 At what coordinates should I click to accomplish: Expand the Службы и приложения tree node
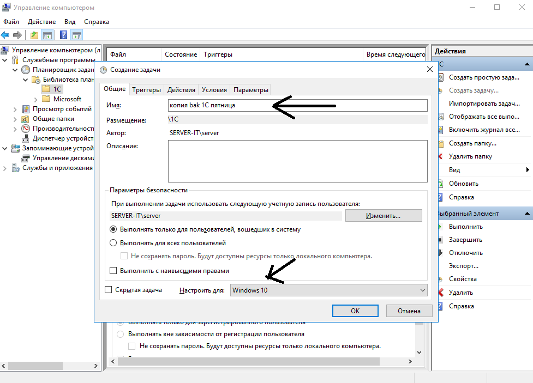click(5, 168)
